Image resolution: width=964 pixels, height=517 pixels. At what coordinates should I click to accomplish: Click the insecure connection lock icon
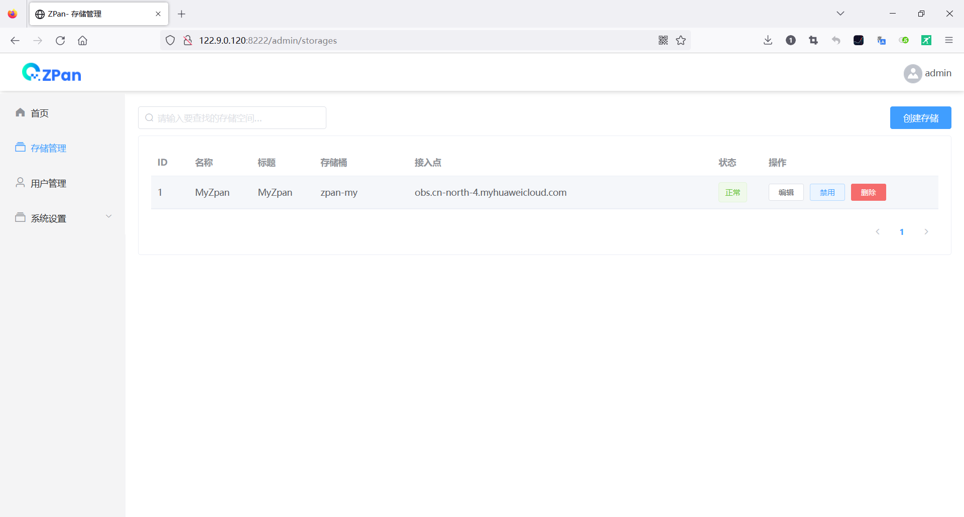point(187,41)
